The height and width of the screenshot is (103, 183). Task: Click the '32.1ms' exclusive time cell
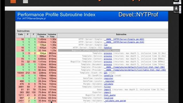(42, 50)
